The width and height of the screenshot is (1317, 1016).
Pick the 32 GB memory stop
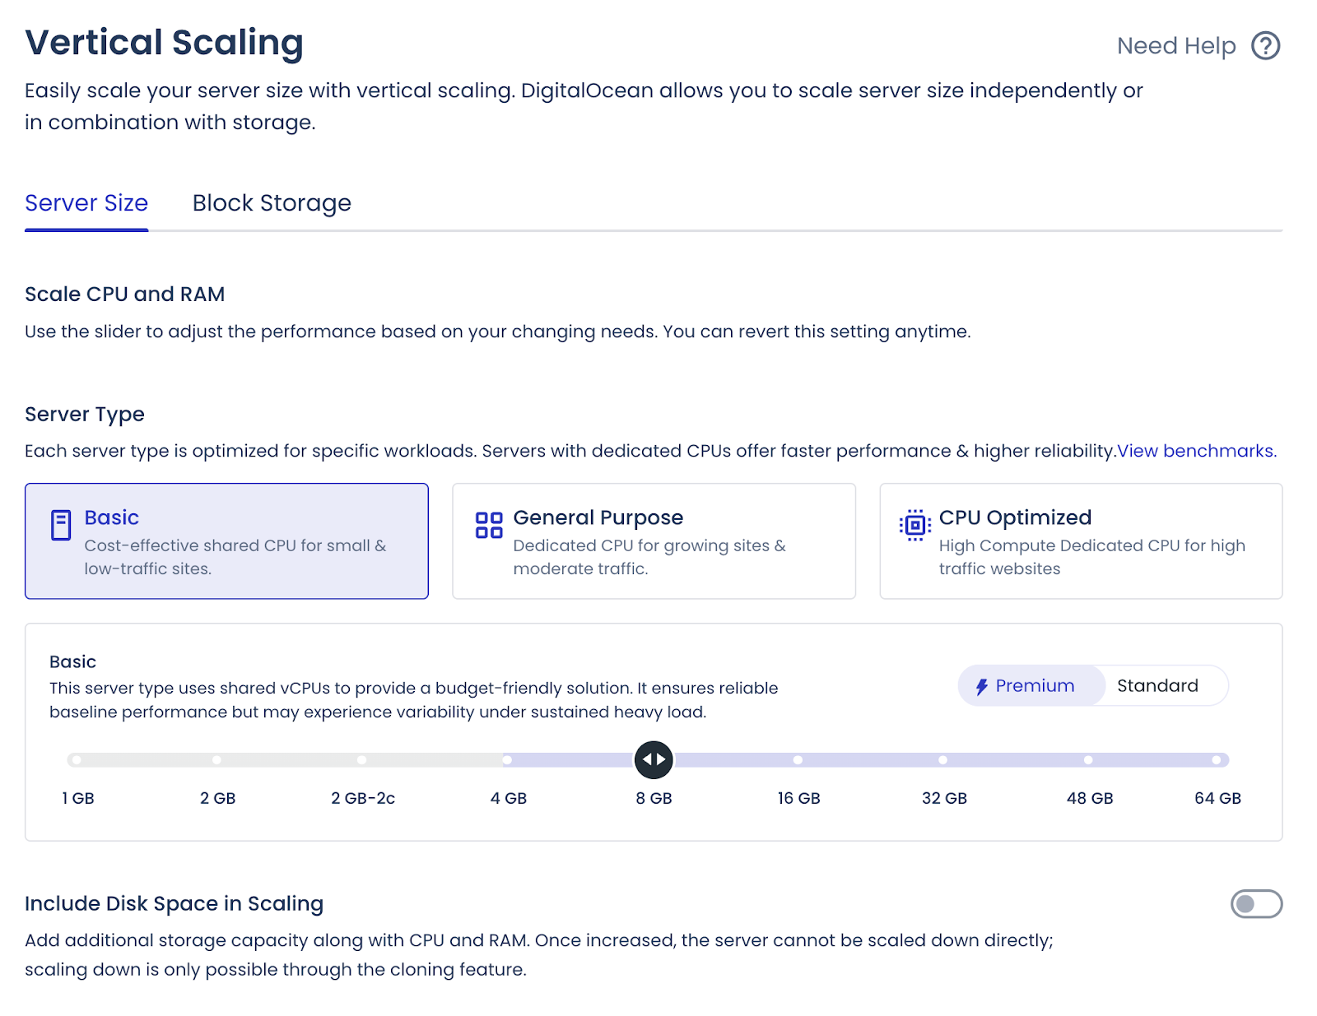(x=943, y=759)
